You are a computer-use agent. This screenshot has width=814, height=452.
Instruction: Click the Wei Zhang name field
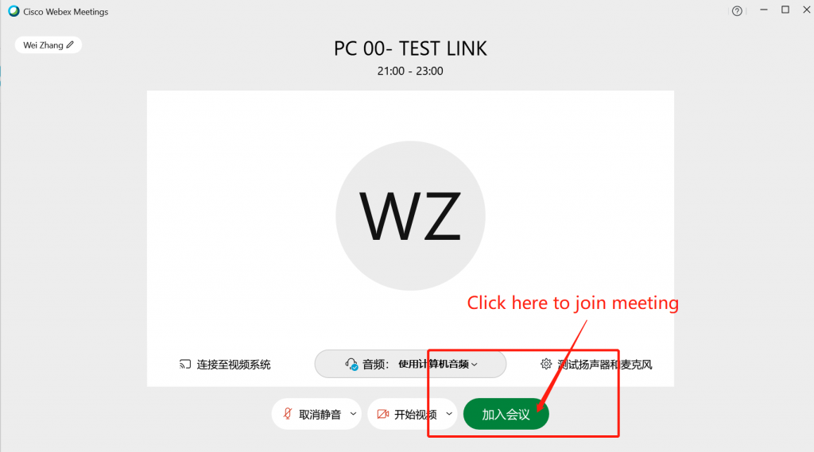48,45
